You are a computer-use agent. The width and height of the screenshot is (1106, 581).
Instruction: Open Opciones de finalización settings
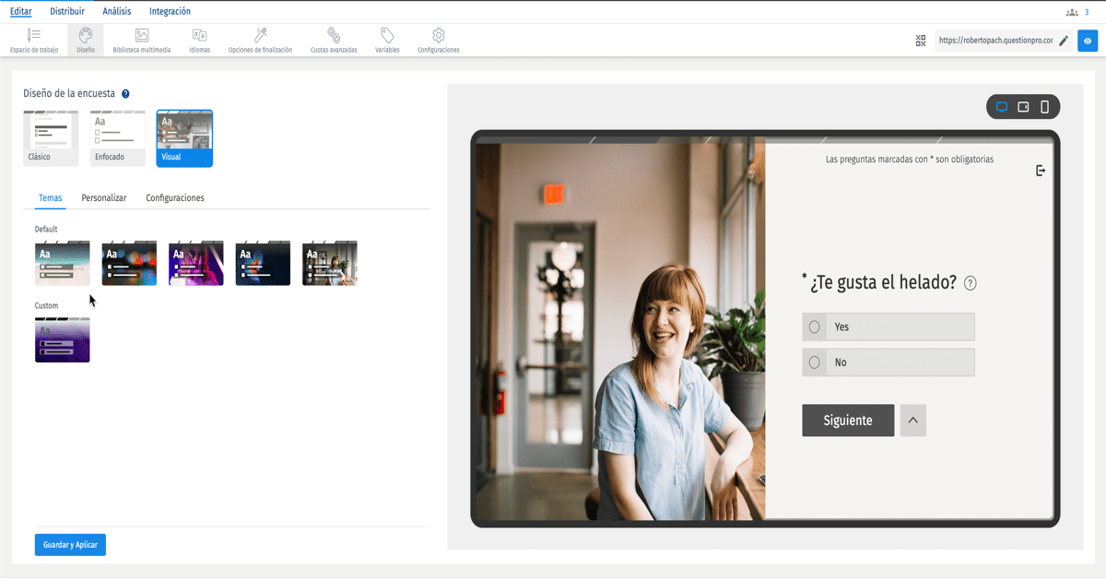(x=259, y=39)
